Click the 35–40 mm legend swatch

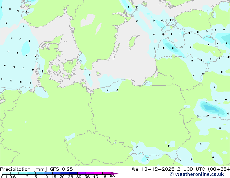[90, 173]
